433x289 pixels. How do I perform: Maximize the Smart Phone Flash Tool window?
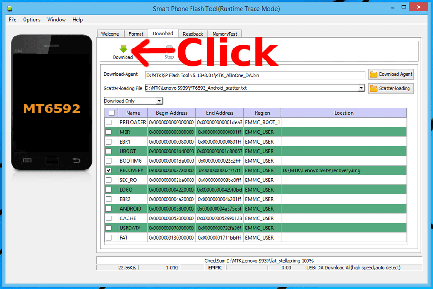(404, 7)
